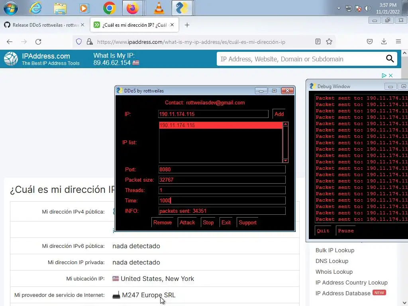Click the magnifier search icon
Image resolution: width=408 pixels, height=306 pixels.
[390, 59]
